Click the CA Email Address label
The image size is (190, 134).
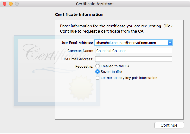click(x=78, y=59)
